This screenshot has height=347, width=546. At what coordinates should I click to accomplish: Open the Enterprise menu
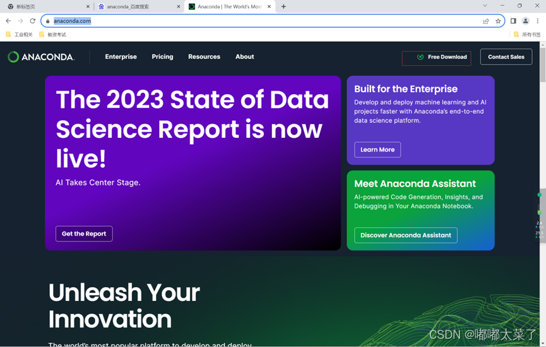click(x=121, y=56)
